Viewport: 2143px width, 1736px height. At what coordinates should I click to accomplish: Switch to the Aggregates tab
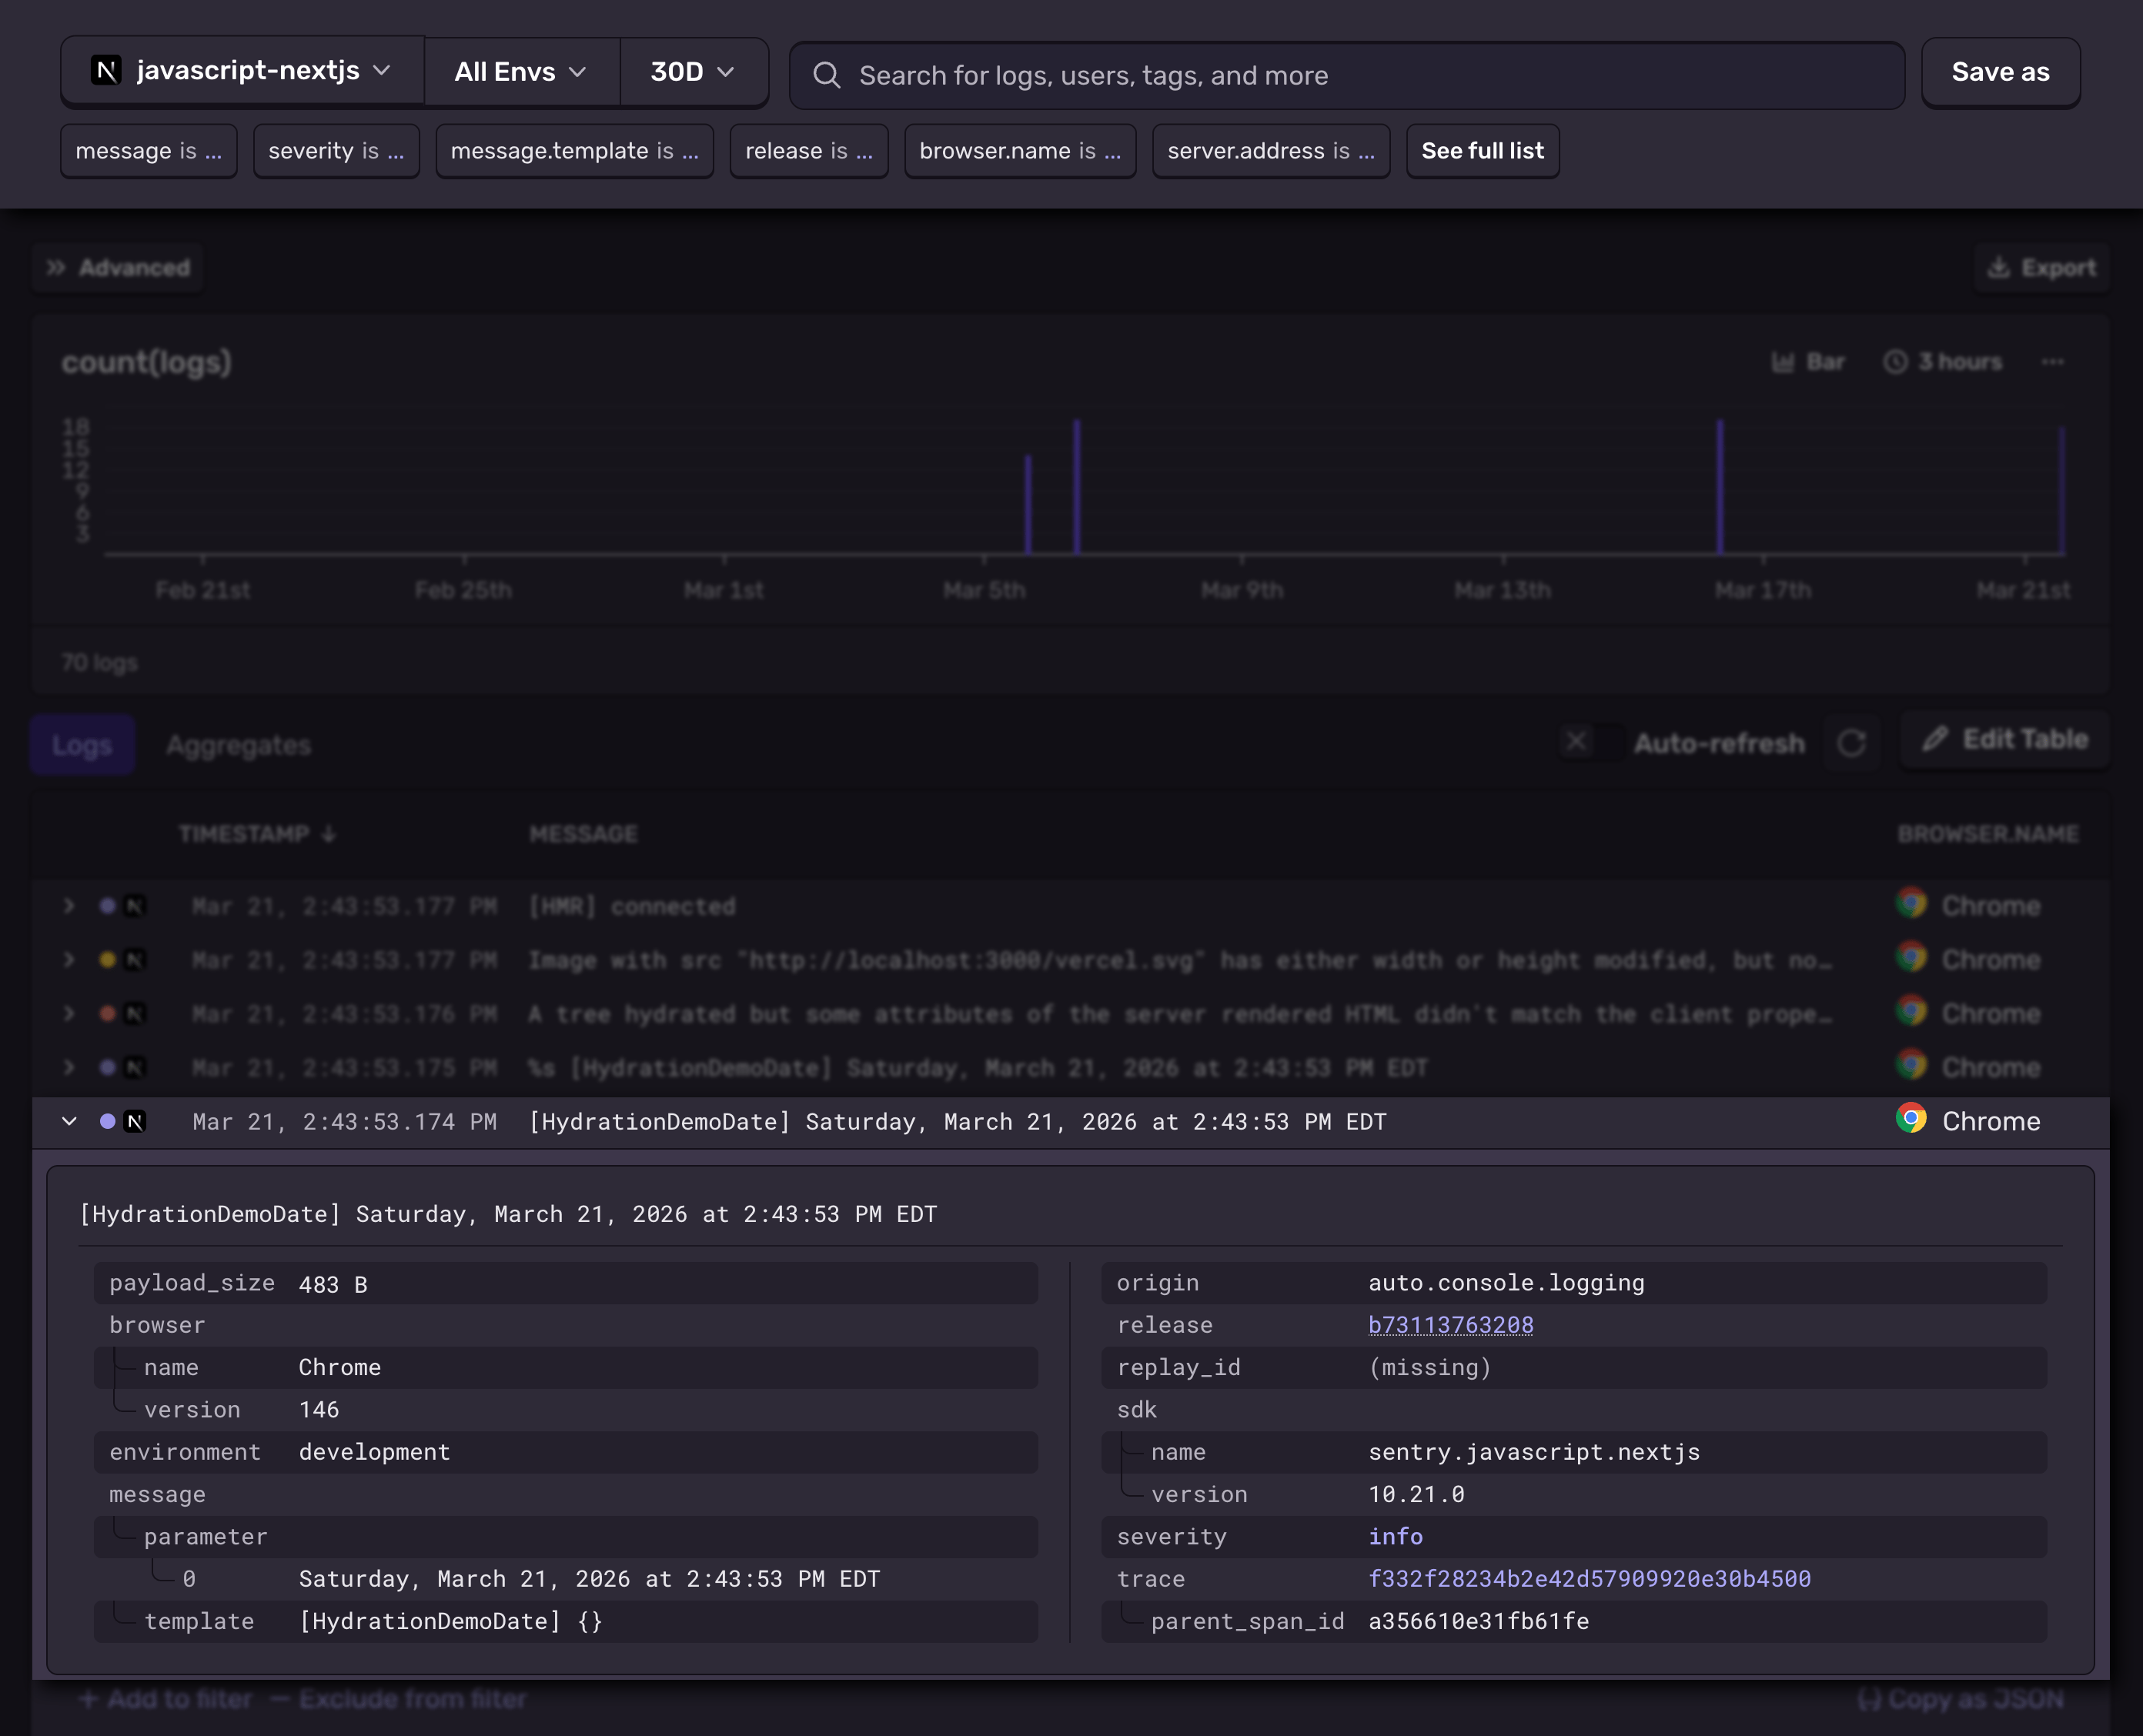238,745
